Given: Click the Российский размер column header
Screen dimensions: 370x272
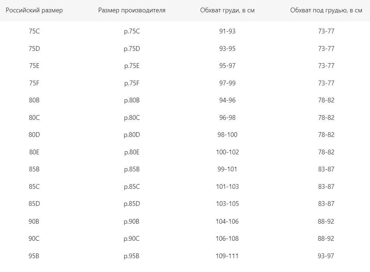Looking at the screenshot, I should (34, 11).
